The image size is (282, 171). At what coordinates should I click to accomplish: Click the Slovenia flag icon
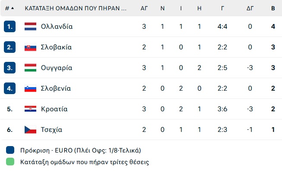30,89
